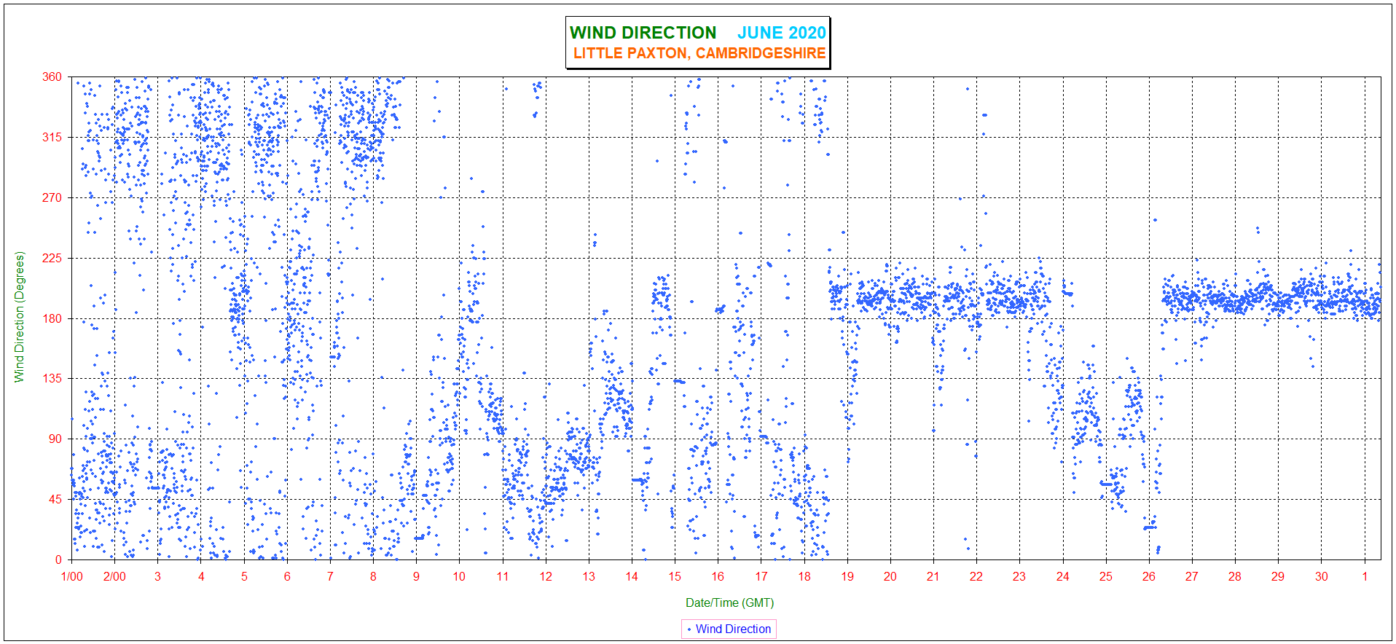Click x-axis date label 6

click(x=287, y=576)
